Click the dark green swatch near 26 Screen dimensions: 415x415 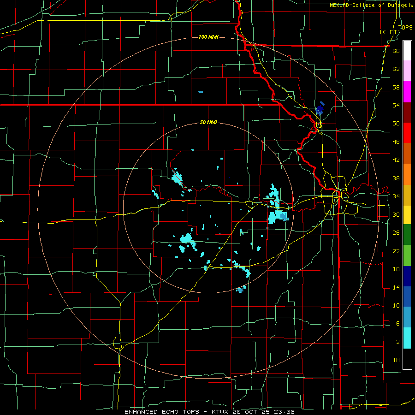tap(407, 235)
